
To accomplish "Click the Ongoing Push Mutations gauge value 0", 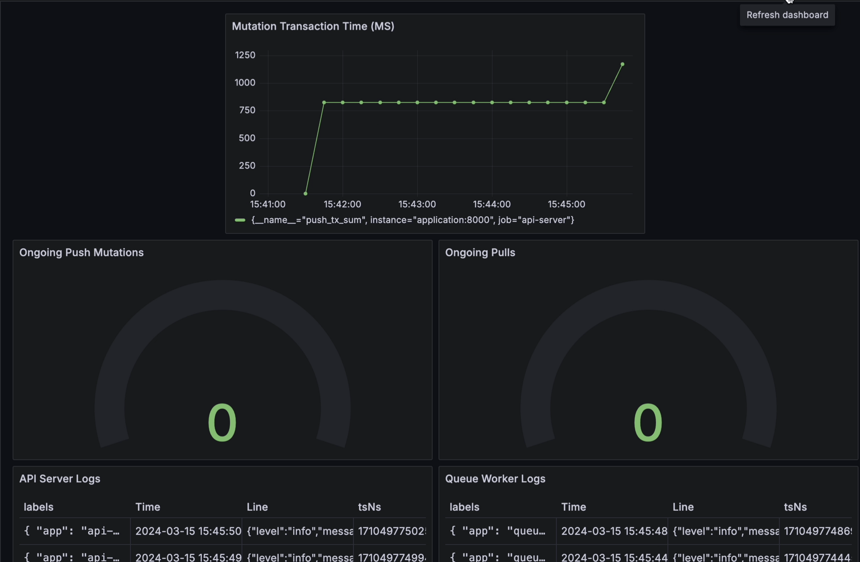I will click(222, 423).
